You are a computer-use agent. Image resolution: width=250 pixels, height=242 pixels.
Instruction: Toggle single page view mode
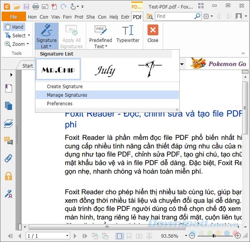[119, 236]
